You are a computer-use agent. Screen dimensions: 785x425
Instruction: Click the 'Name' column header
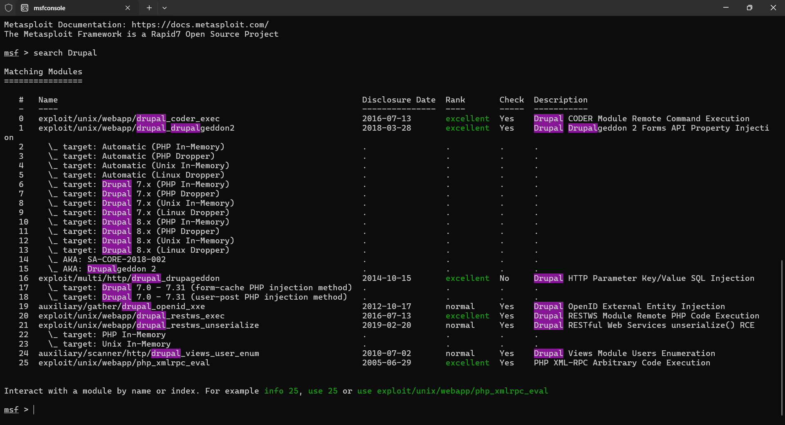click(x=48, y=100)
